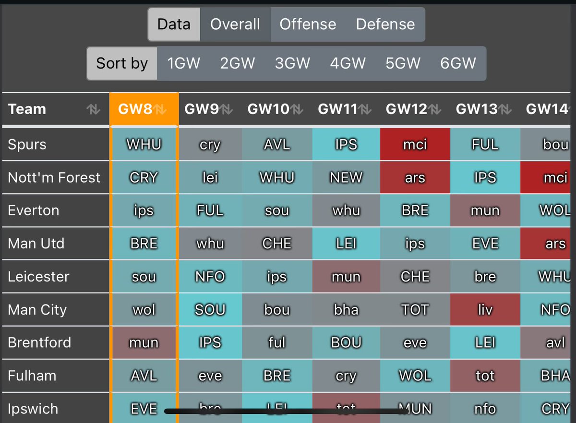
Task: Switch to the Offense tab
Action: (308, 24)
